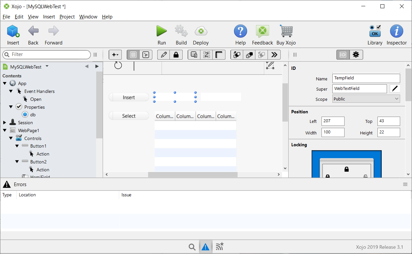Collapse the WebPage1 node
Viewport: 412px width, 254px height.
[5, 130]
